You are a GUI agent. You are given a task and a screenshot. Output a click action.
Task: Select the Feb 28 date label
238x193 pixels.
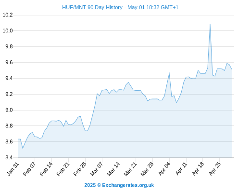tap(80, 169)
